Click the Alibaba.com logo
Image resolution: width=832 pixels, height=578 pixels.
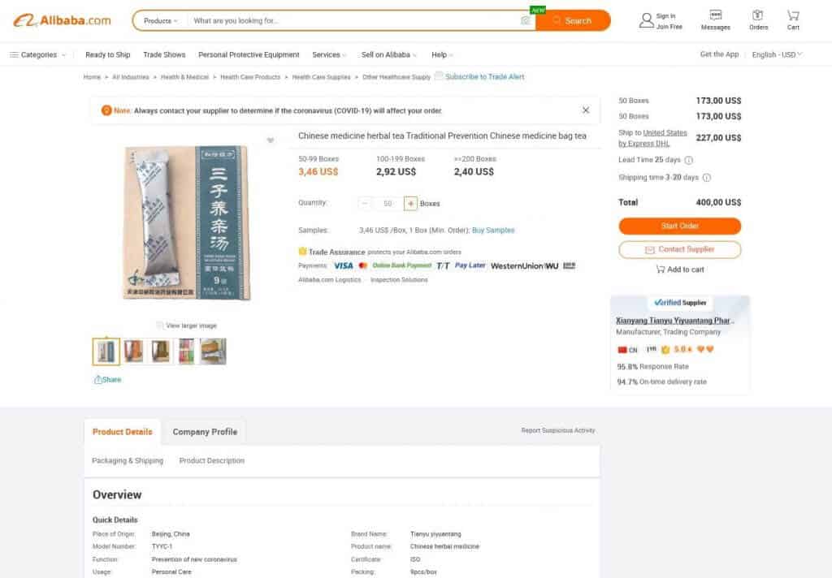(62, 20)
